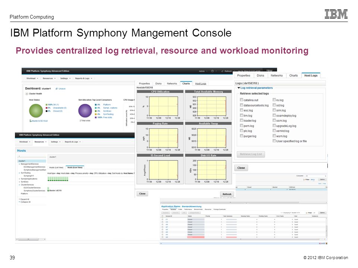Switch to the Host Logs tab in logs panel
The height and width of the screenshot is (268, 358).
pyautogui.click(x=311, y=76)
